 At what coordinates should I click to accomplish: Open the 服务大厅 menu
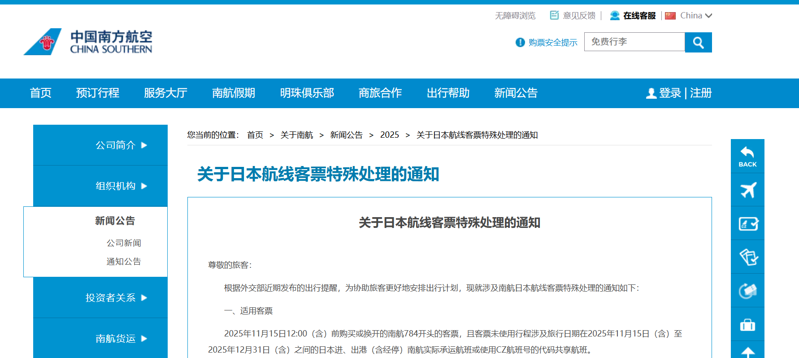(165, 93)
